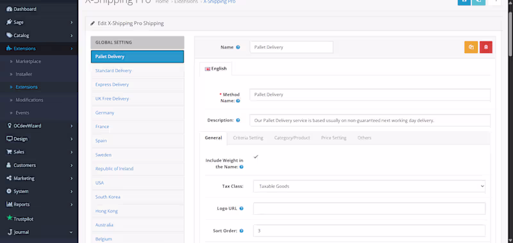Click X-Shipping Pro breadcrumb link

tap(219, 2)
